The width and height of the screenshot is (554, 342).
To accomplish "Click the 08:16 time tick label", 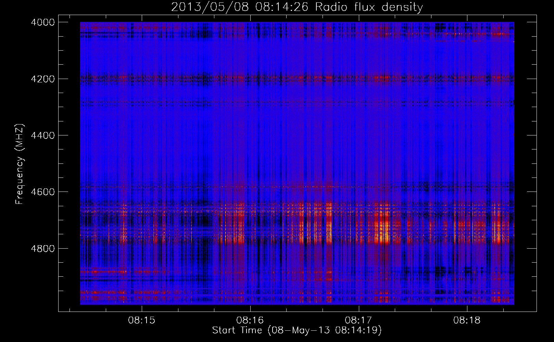I will tap(250, 320).
